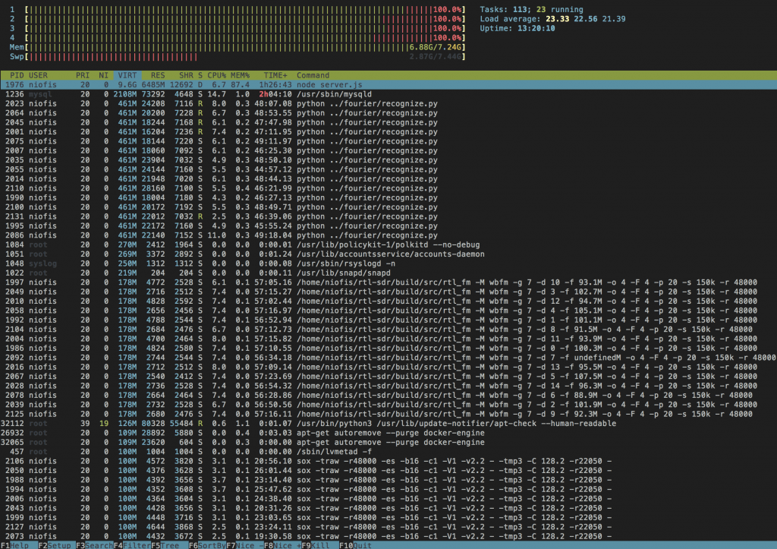Viewport: 777px width, 549px height.
Task: Select the apt-check --human-readable process row
Action: pos(388,424)
